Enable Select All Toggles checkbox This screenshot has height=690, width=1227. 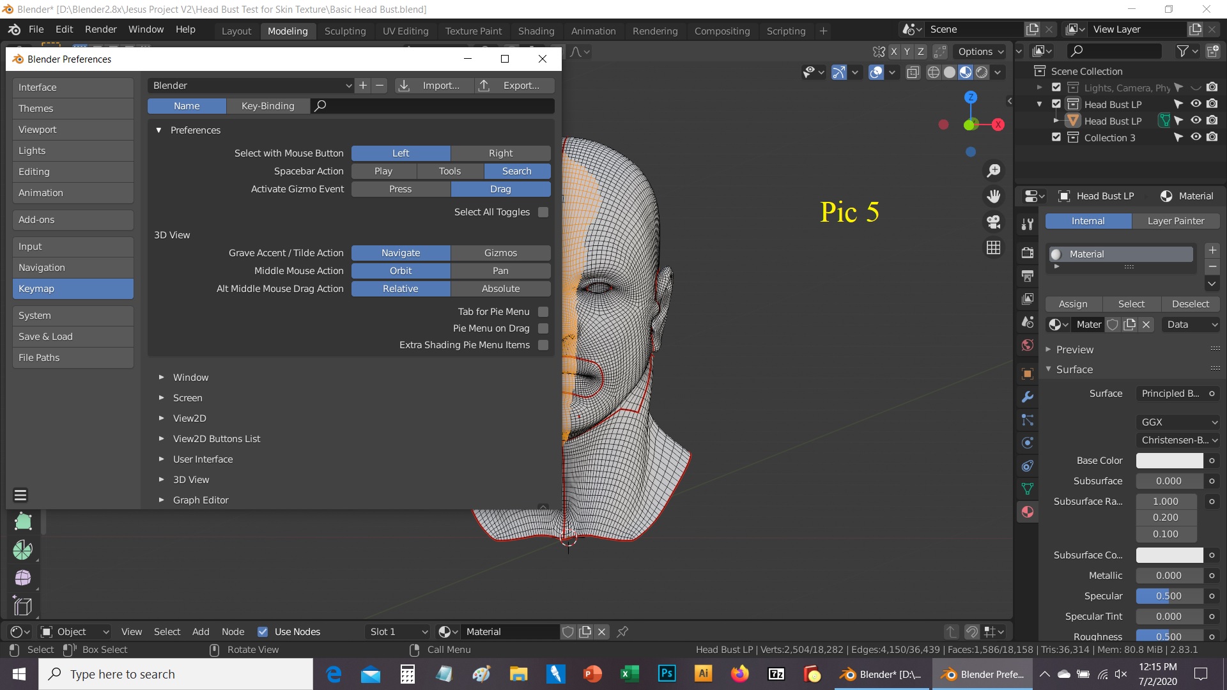(x=543, y=212)
